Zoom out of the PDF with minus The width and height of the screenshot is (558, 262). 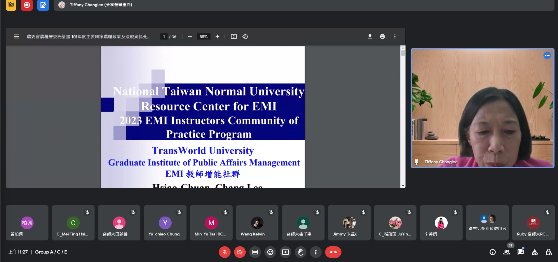[190, 36]
